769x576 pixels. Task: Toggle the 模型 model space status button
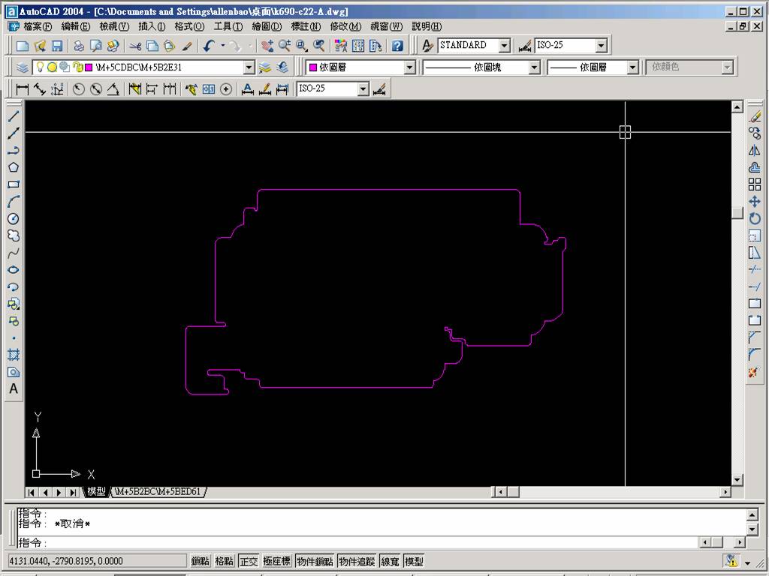pos(414,561)
